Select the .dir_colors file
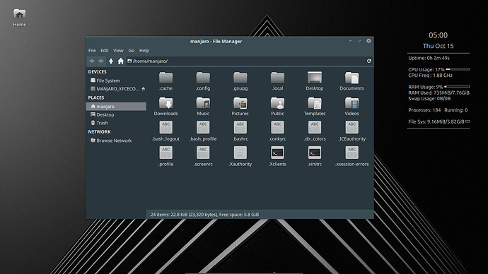Screen dimensions: 488x274 (x=314, y=131)
